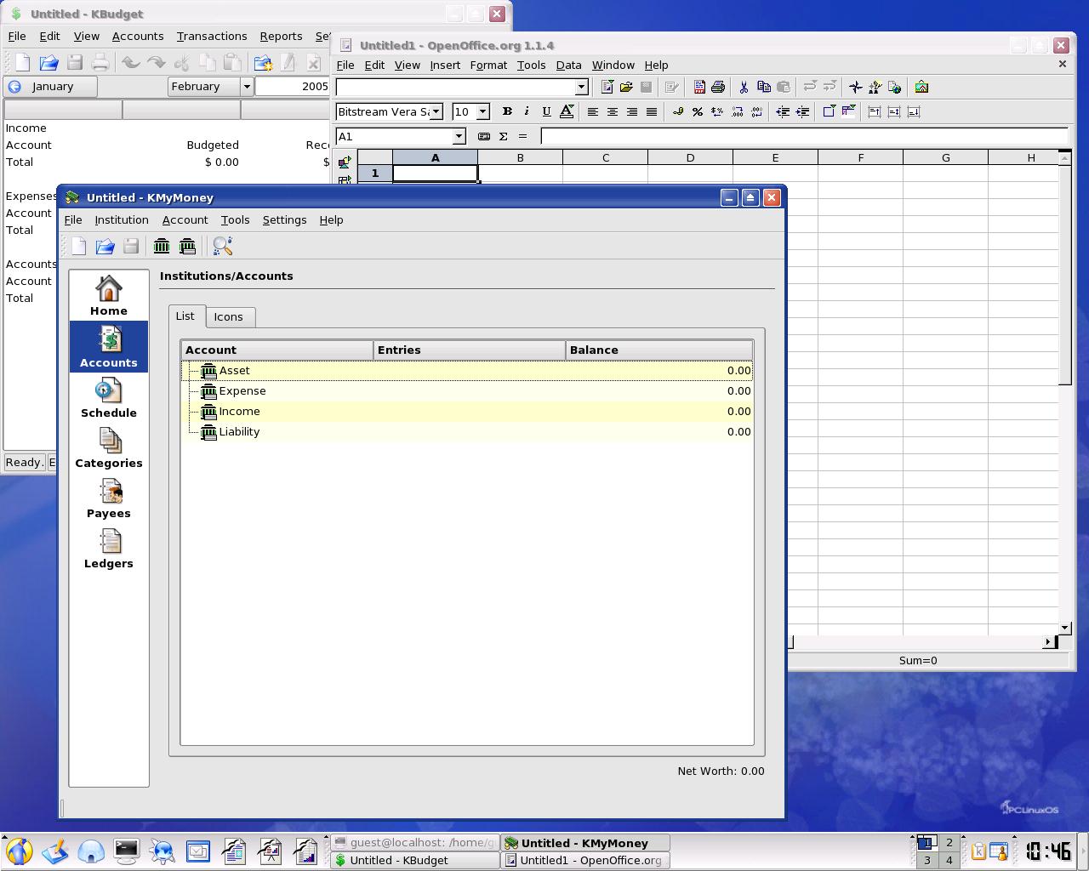The height and width of the screenshot is (871, 1089).
Task: Click the Percent number format icon in OpenOffice
Action: pyautogui.click(x=698, y=111)
